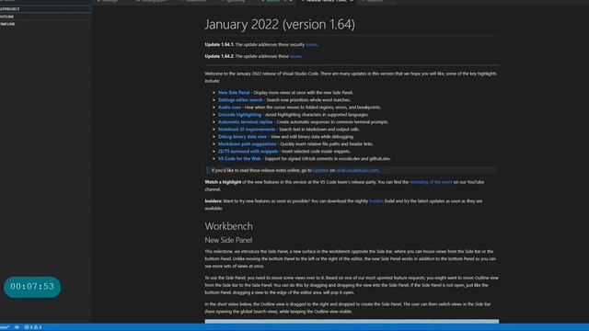
Task: Open the code.visualstudio.com link
Action: click(x=357, y=170)
